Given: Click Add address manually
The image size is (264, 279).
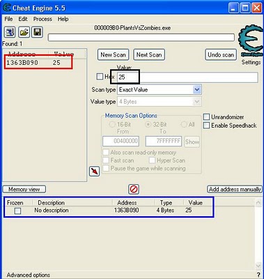Looking at the screenshot, I should pos(235,189).
